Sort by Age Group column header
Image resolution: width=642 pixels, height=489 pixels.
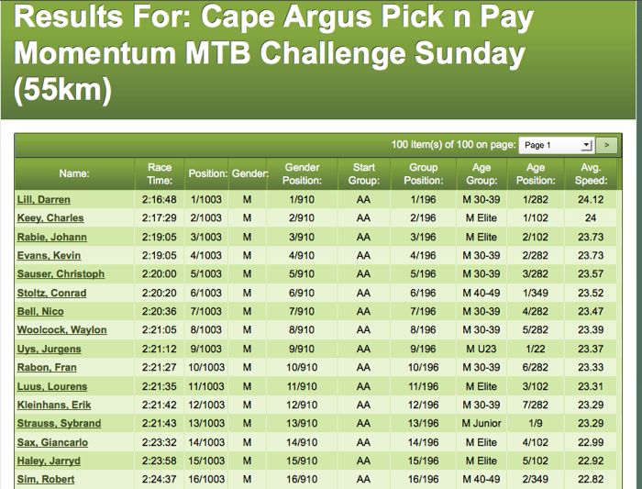(481, 173)
